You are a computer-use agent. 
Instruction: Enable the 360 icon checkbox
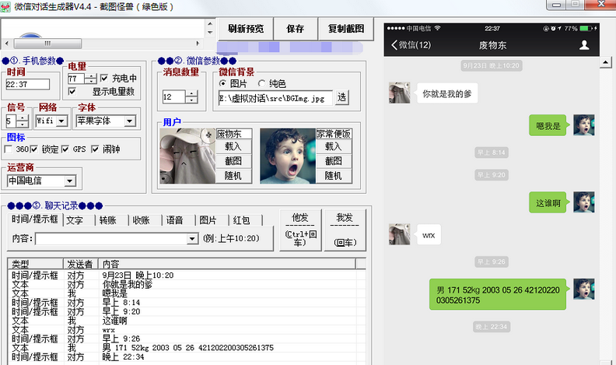(10, 149)
